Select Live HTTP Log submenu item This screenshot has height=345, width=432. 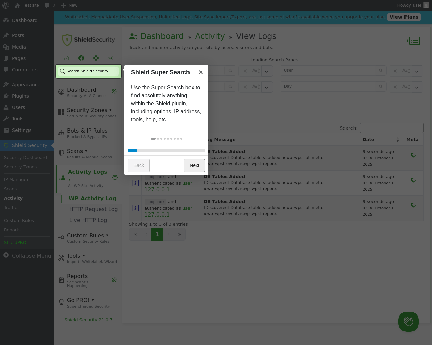(88, 220)
